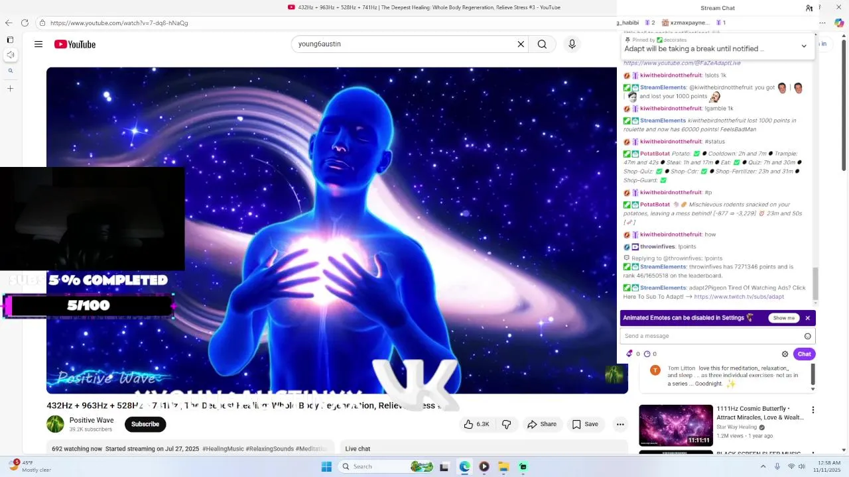Open the #RelaxingSounds hashtag
Image resolution: width=849 pixels, height=477 pixels.
[x=269, y=449]
